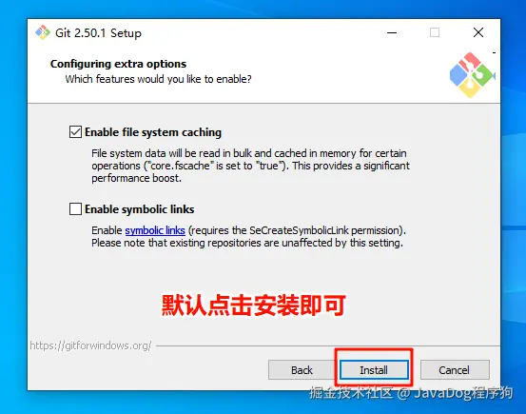The image size is (526, 414).
Task: Click the Git icon in the title bar
Action: pos(43,32)
